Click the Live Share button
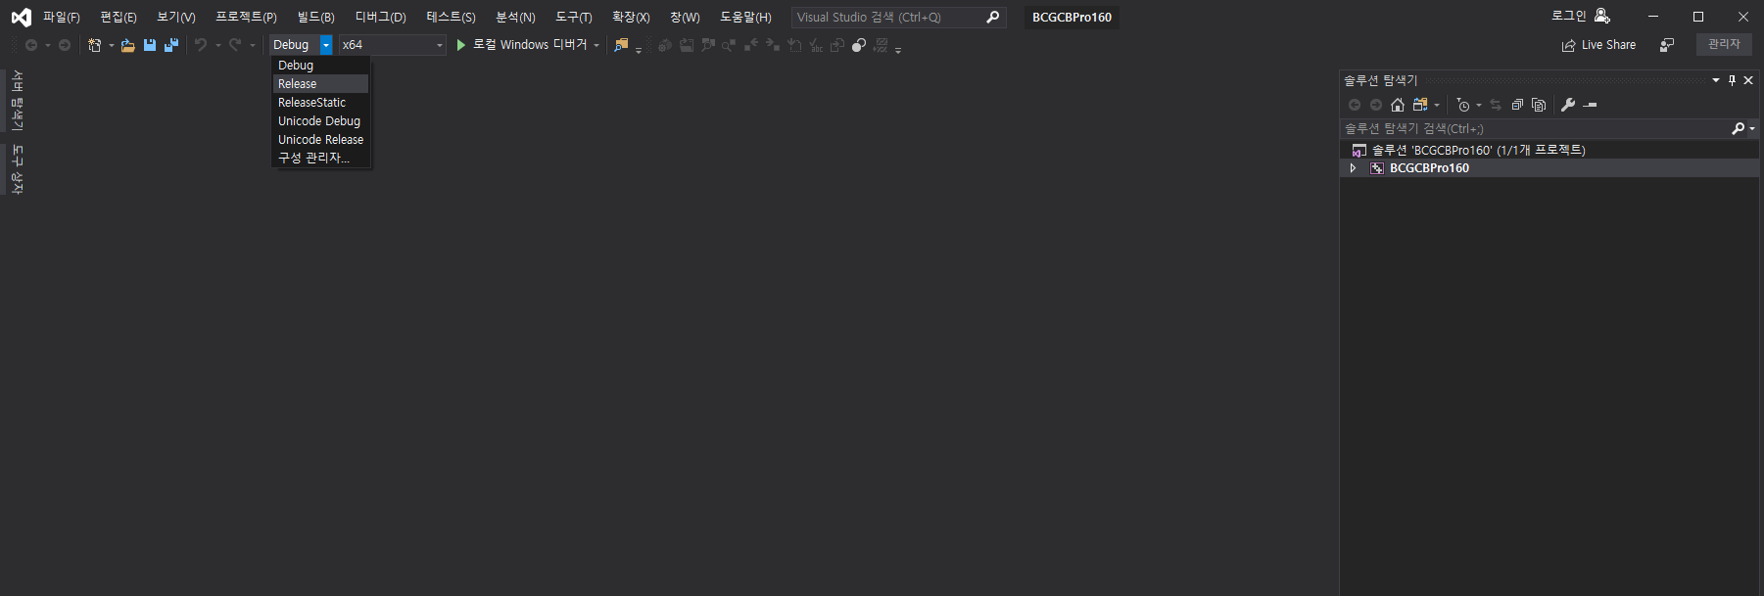Image resolution: width=1764 pixels, height=596 pixels. click(x=1598, y=45)
